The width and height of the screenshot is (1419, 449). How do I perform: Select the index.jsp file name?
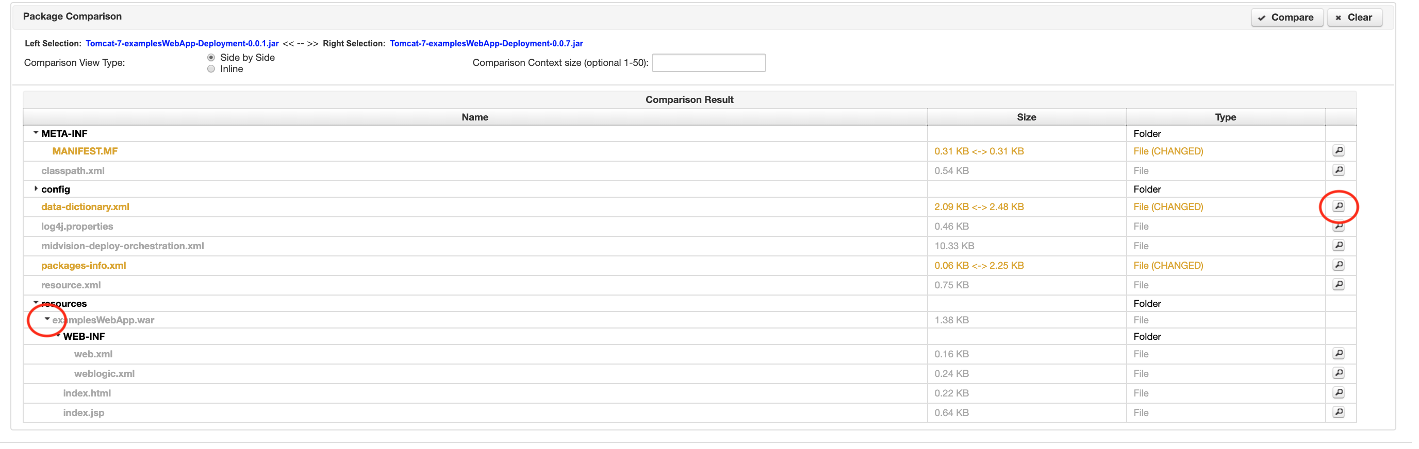pos(84,415)
